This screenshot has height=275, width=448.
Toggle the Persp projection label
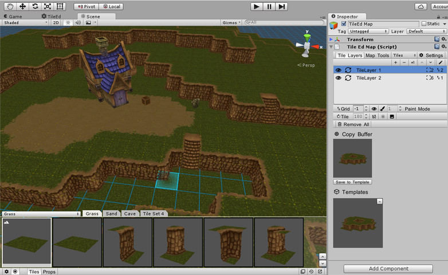coord(306,65)
